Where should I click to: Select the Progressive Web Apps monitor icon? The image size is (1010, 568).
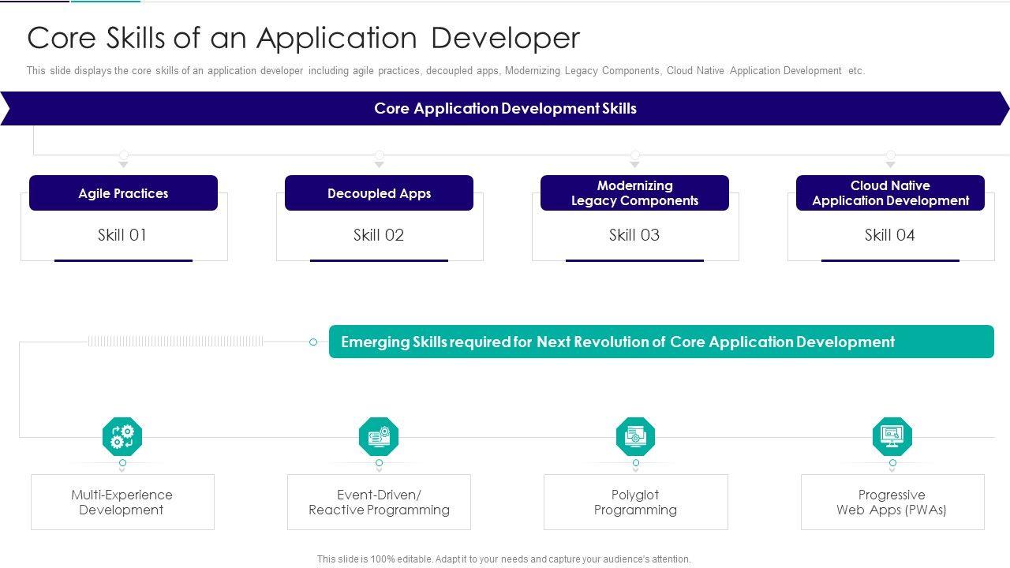point(892,436)
